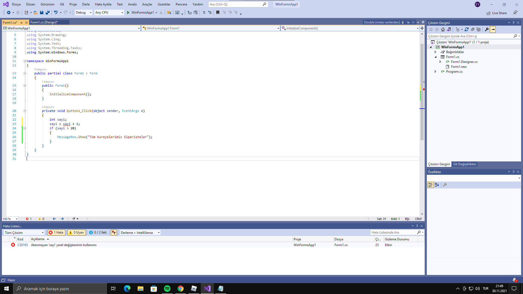Click the Undo arrow icon
The height and width of the screenshot is (294, 523).
coord(56,13)
